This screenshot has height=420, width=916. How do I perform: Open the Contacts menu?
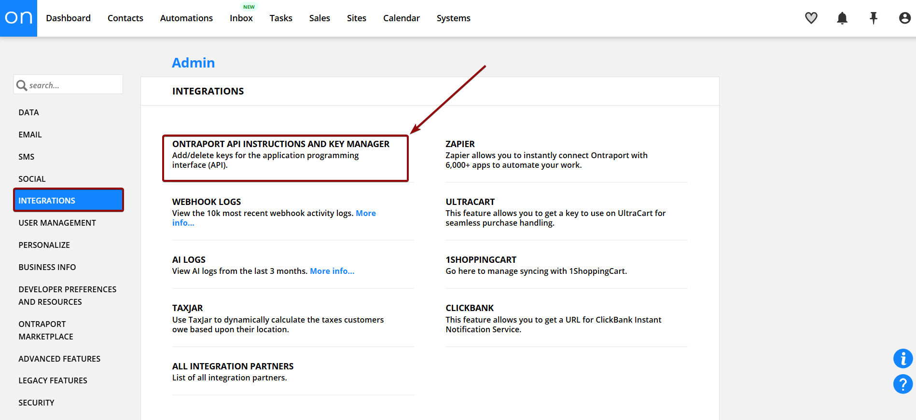coord(125,18)
